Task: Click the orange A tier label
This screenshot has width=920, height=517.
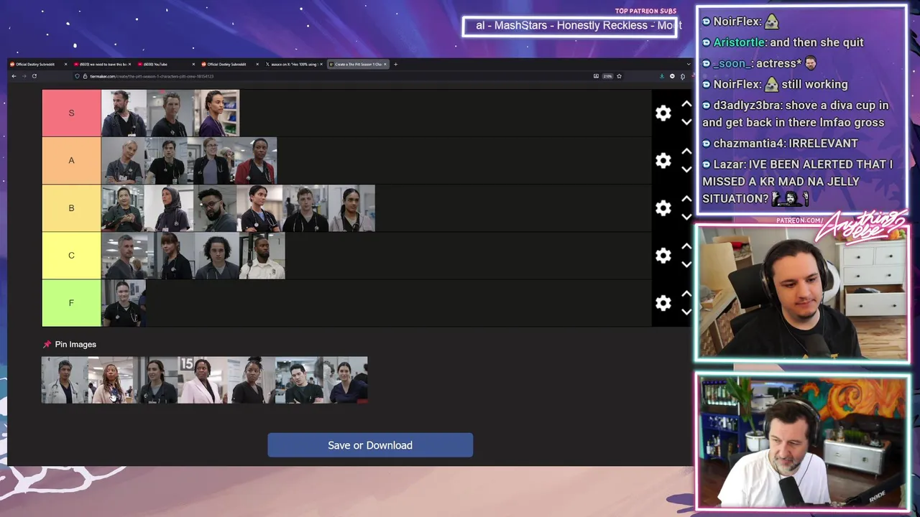Action: coord(71,160)
